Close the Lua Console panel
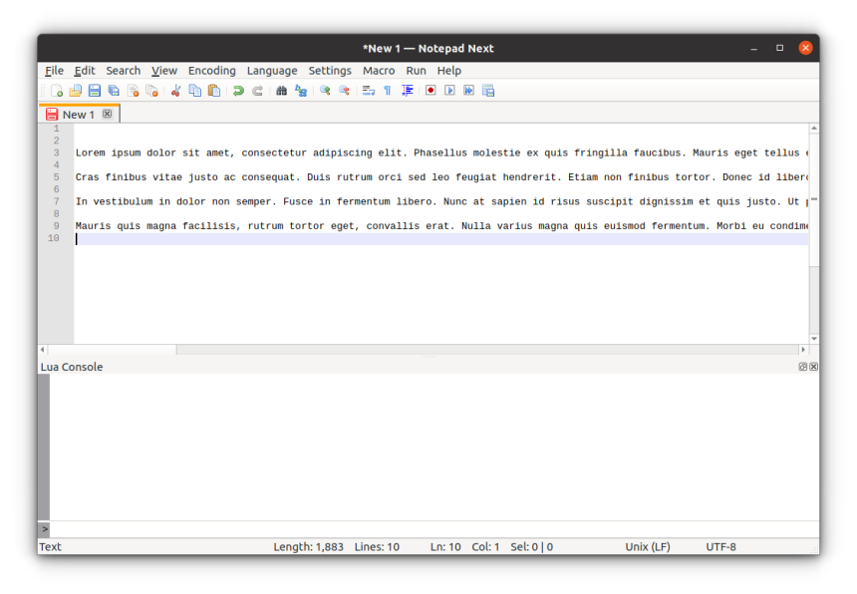857x594 pixels. pos(813,366)
